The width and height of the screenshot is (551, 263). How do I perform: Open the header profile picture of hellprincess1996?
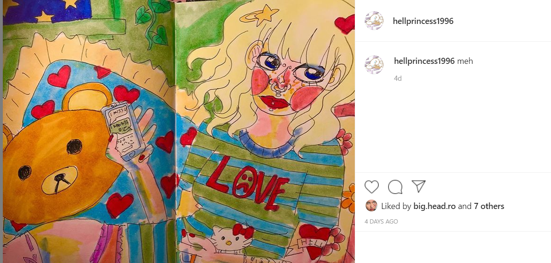374,21
